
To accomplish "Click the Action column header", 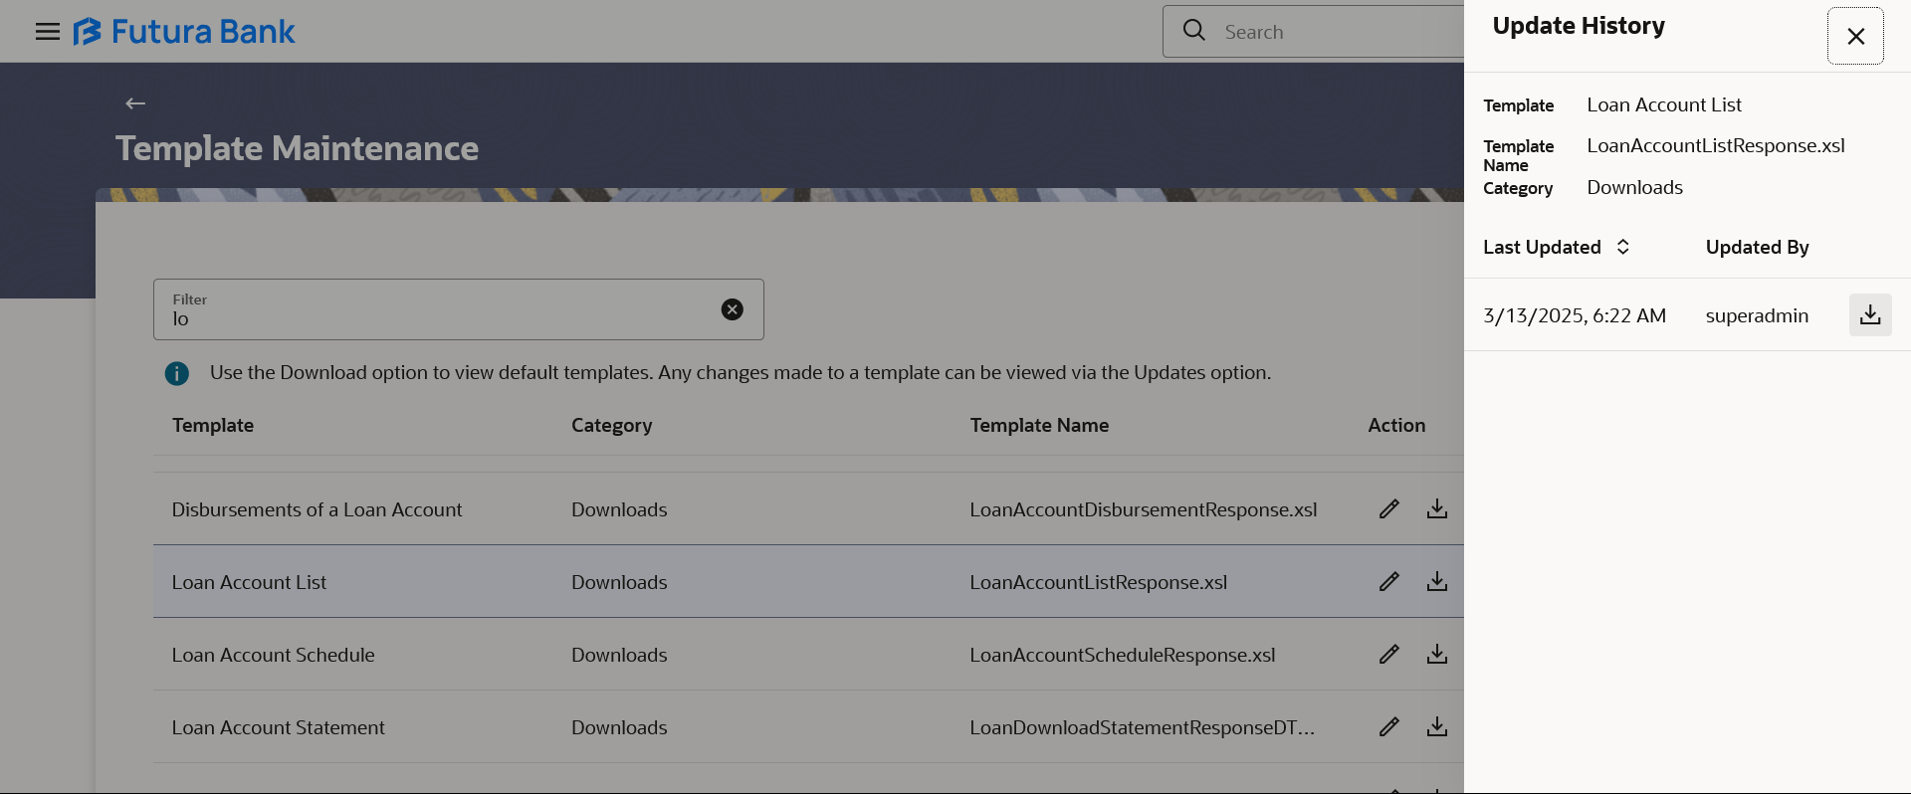I will [x=1396, y=425].
